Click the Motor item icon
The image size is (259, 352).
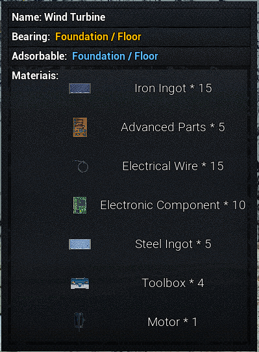coord(79,321)
